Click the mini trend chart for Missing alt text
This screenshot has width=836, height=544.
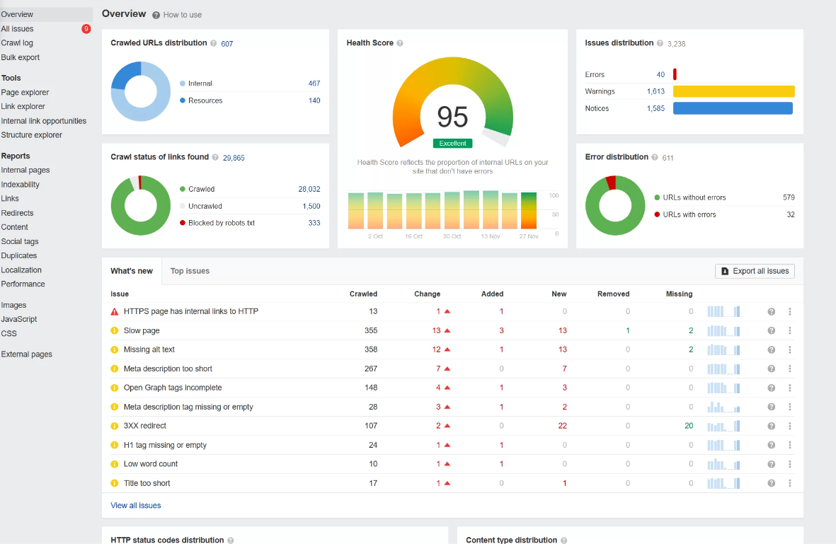tap(724, 349)
